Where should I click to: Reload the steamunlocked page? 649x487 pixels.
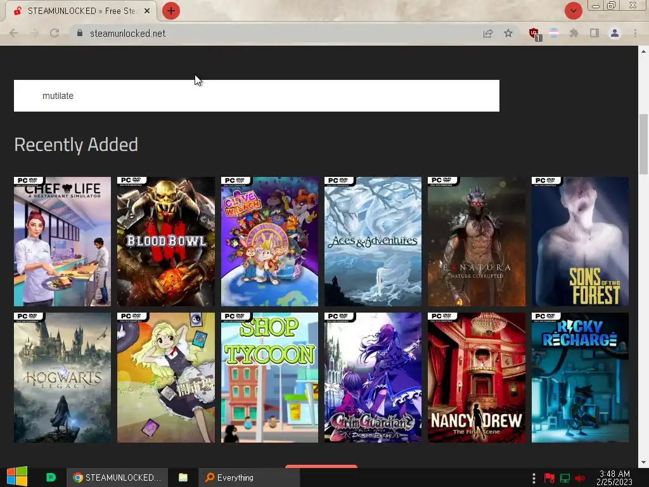(x=55, y=33)
